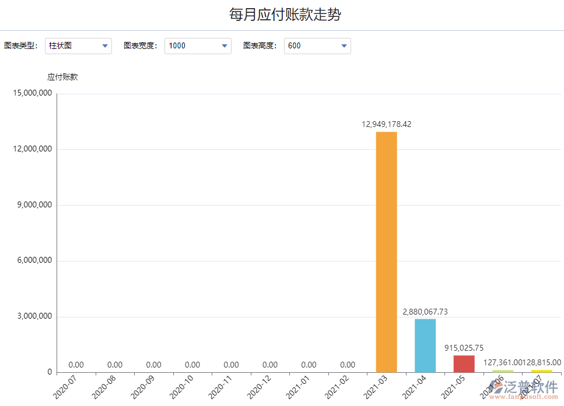Image resolution: width=564 pixels, height=406 pixels.
Task: Open the 图表类型 chart type dropdown
Action: pos(78,45)
